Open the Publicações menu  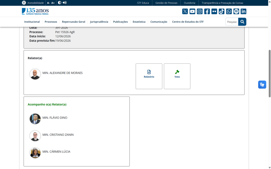point(120,22)
